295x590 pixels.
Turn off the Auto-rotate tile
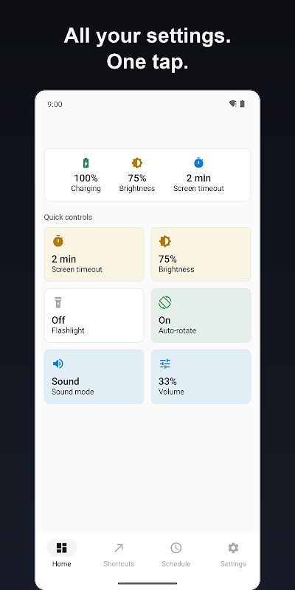[201, 316]
